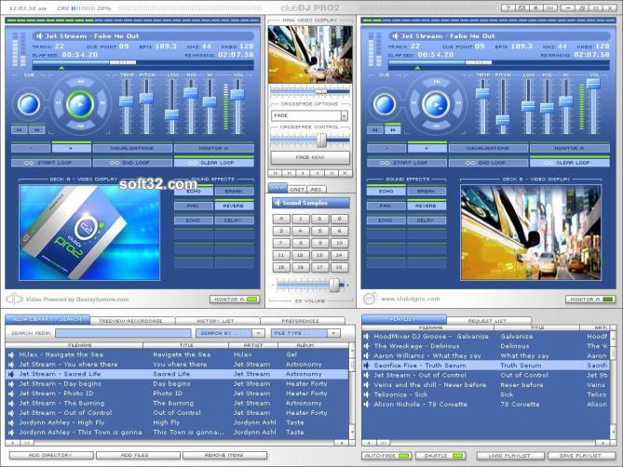Click in the Search Media input field
The height and width of the screenshot is (467, 623).
(x=123, y=333)
